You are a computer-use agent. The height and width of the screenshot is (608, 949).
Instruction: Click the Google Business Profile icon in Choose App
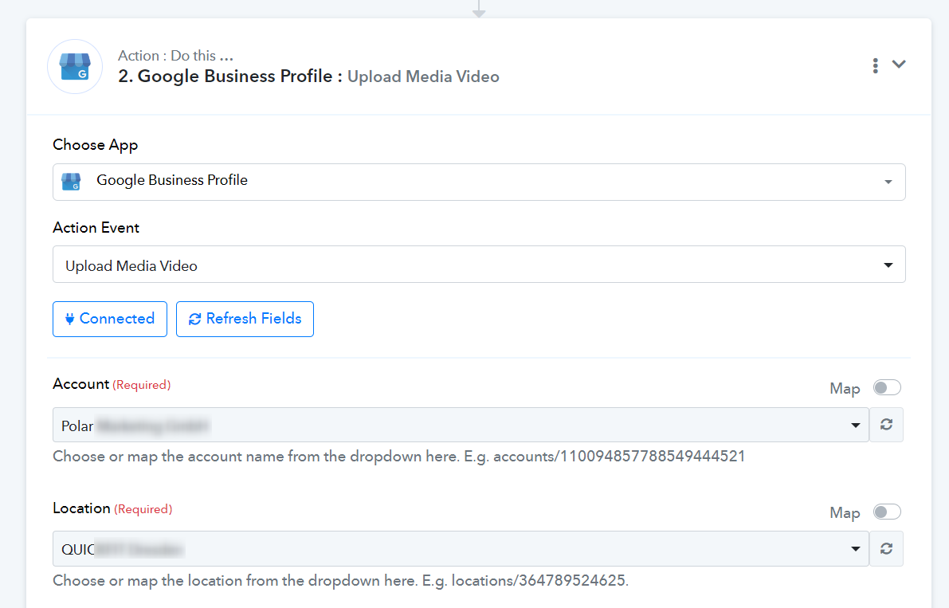[72, 182]
